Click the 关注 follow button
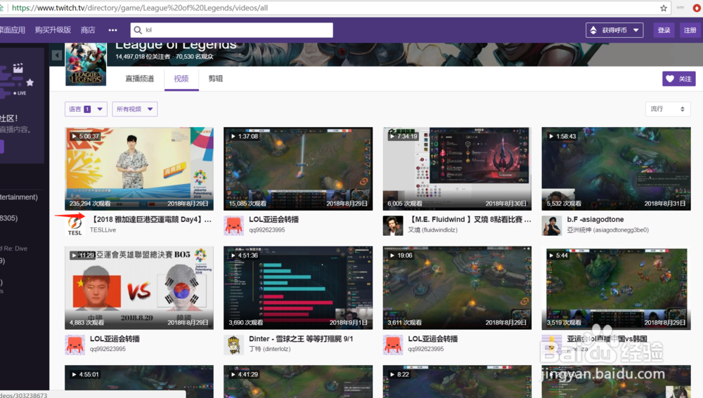The width and height of the screenshot is (703, 398). coord(679,79)
